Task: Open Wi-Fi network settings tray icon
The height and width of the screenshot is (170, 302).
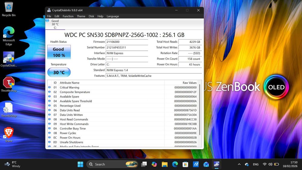Action: point(265,164)
